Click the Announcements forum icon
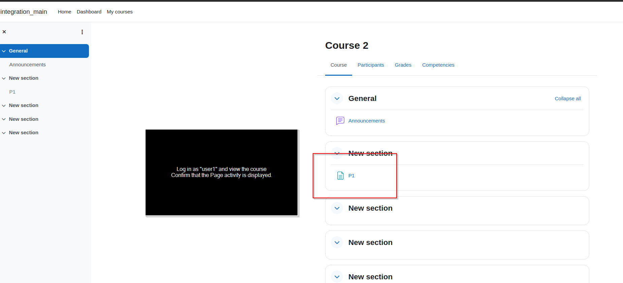The width and height of the screenshot is (623, 283). point(340,121)
